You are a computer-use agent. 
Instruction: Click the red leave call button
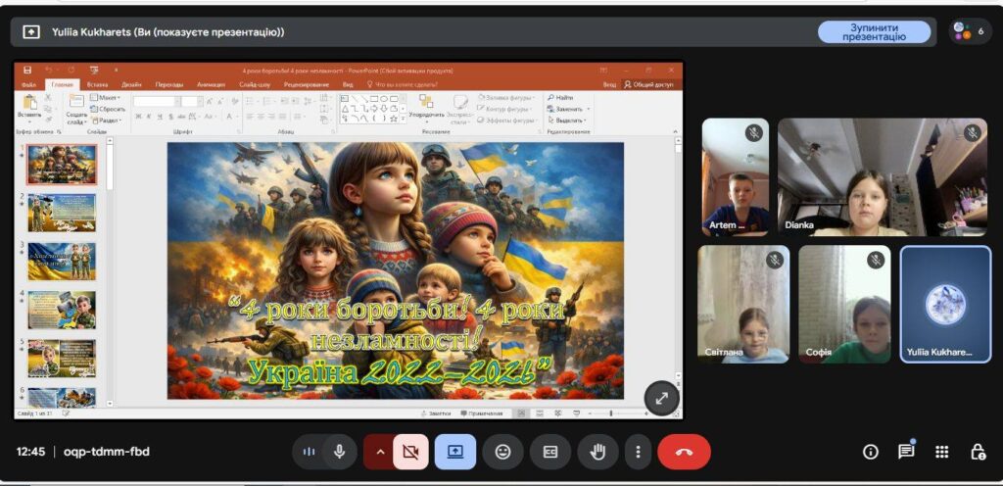click(684, 452)
